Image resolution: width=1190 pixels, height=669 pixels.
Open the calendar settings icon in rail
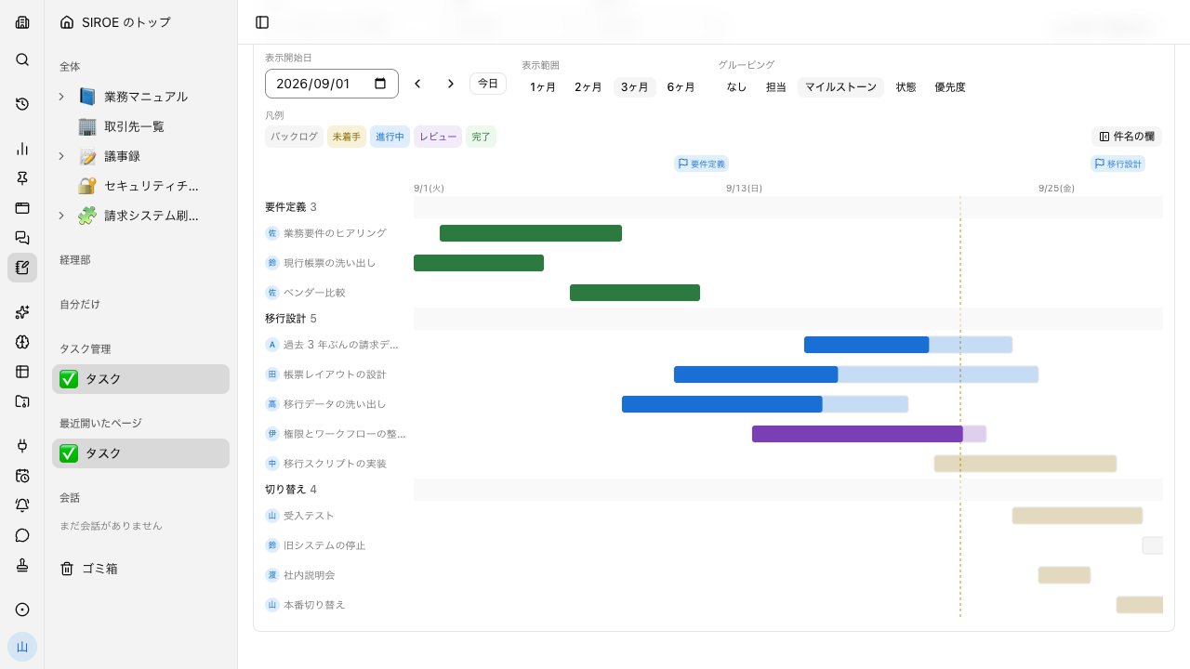(22, 476)
